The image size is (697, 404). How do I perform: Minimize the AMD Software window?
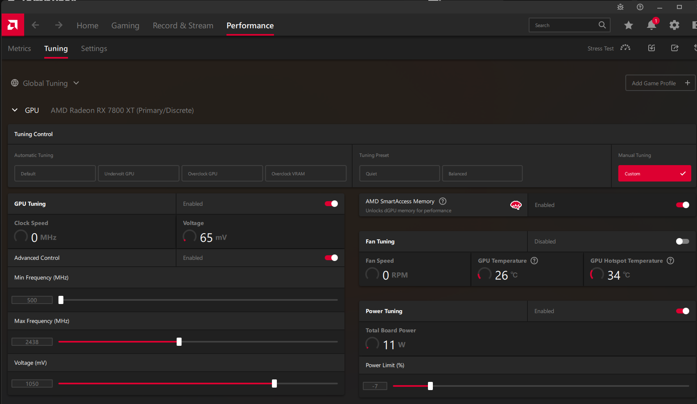click(660, 7)
